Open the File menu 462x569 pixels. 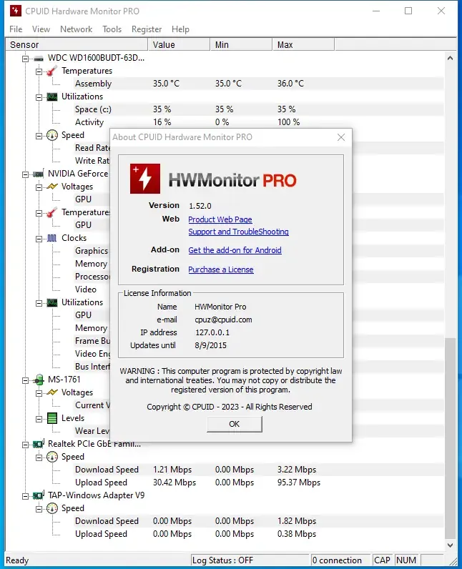16,29
